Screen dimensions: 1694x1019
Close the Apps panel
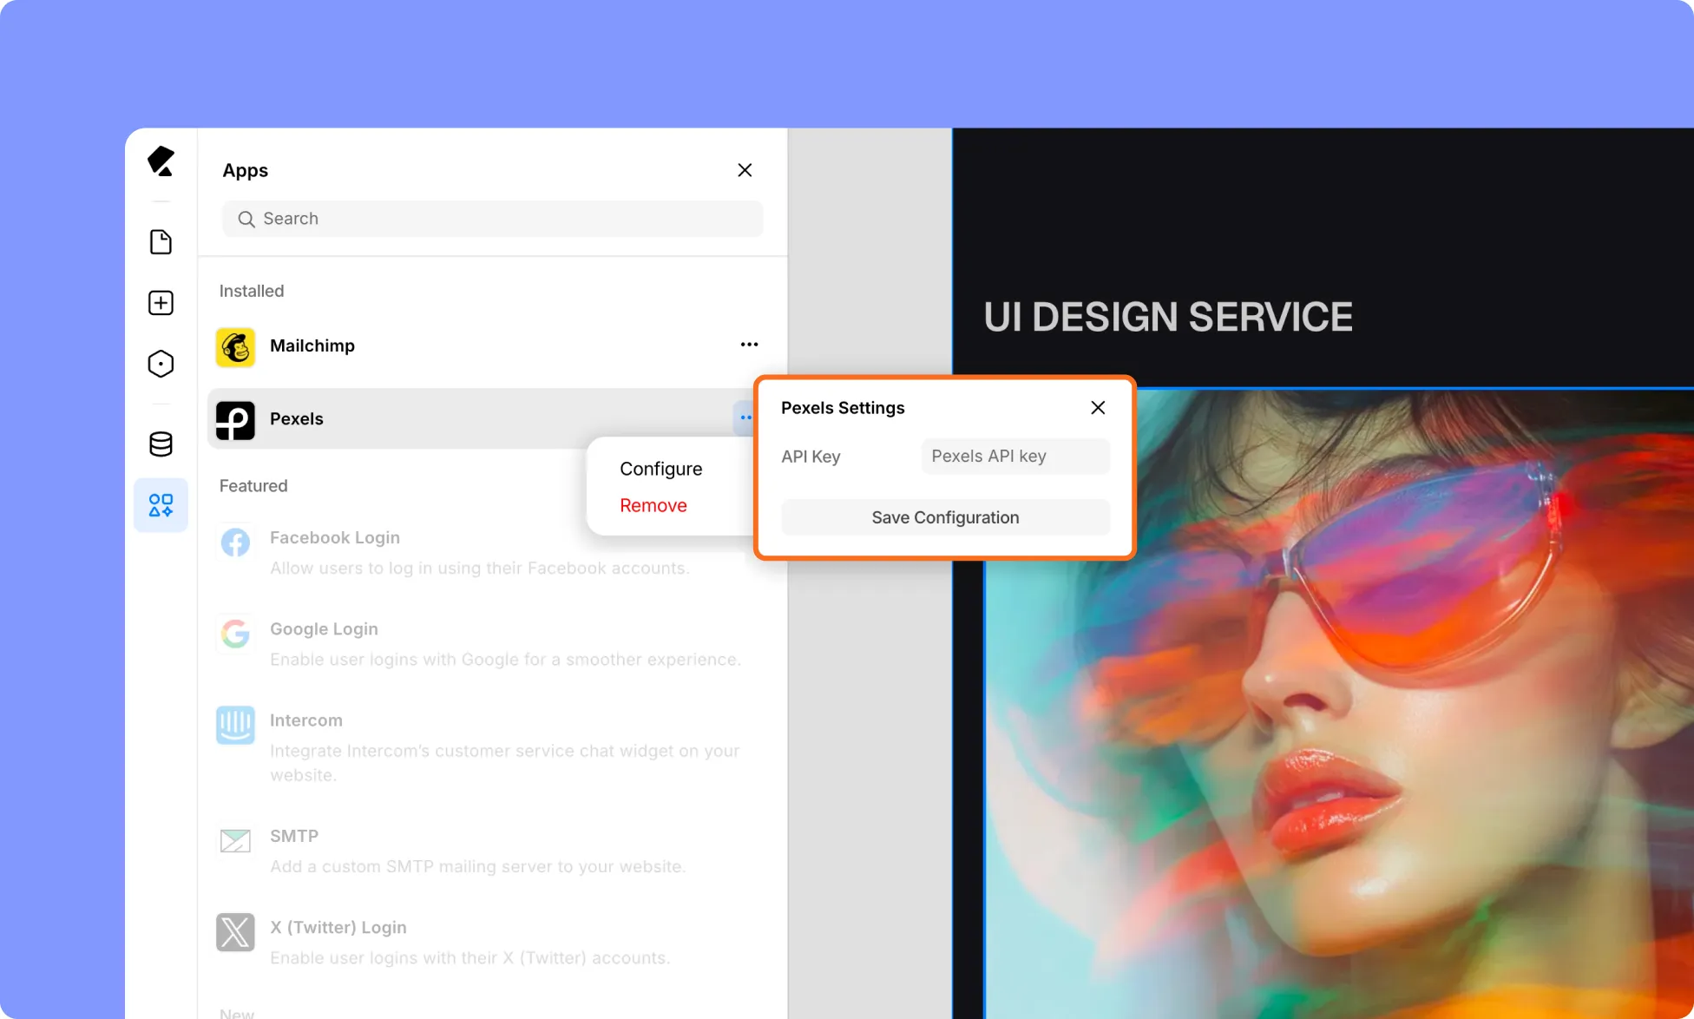[745, 170]
